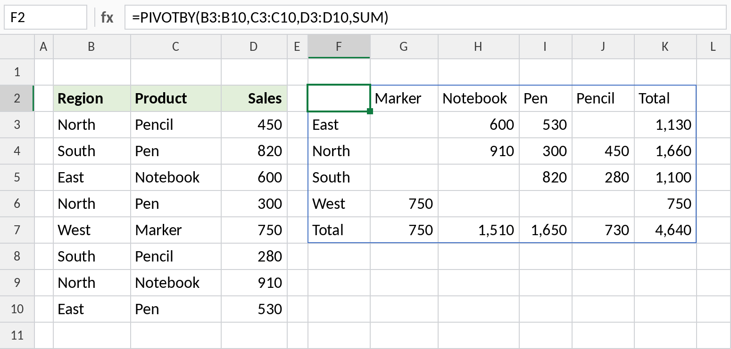Select column F header
This screenshot has height=349, width=731.
click(x=339, y=47)
